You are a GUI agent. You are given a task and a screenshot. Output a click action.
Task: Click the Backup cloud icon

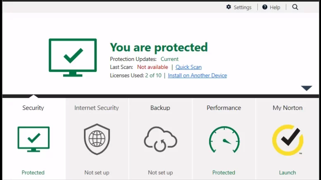click(x=160, y=139)
